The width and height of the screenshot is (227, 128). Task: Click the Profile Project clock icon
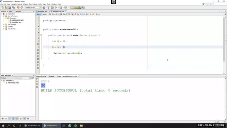[66, 7]
